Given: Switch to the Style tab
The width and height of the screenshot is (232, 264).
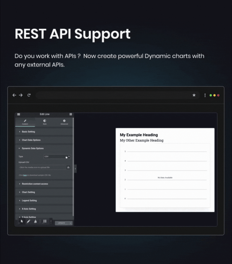Looking at the screenshot, I should pyautogui.click(x=45, y=122).
